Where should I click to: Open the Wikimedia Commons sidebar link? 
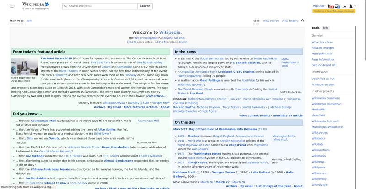coord(326,98)
